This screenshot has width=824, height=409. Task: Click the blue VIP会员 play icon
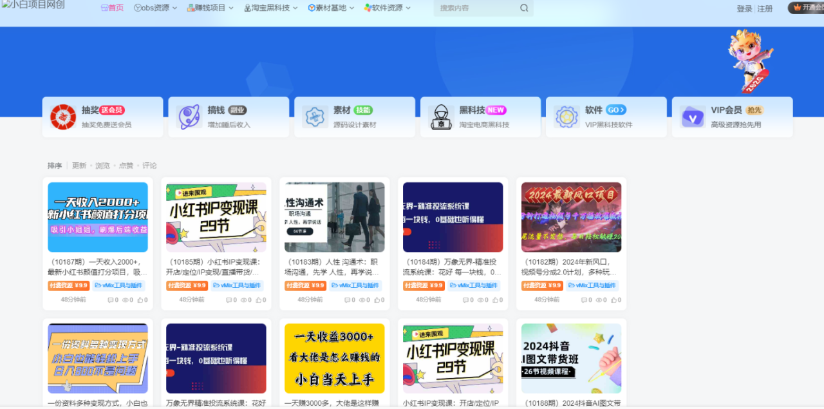tap(693, 117)
